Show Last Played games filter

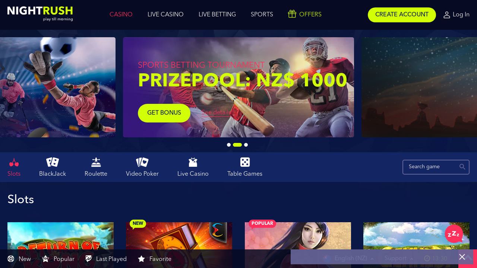[106, 259]
